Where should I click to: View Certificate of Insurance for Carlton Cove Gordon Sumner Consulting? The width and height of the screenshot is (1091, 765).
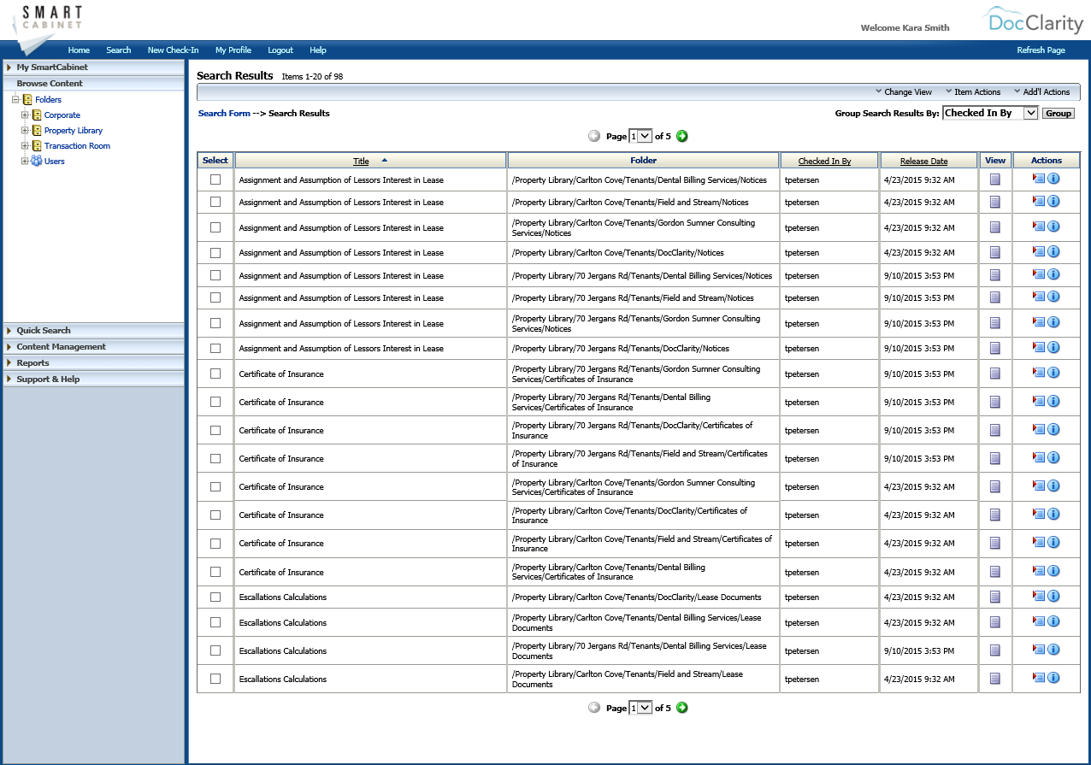click(995, 486)
